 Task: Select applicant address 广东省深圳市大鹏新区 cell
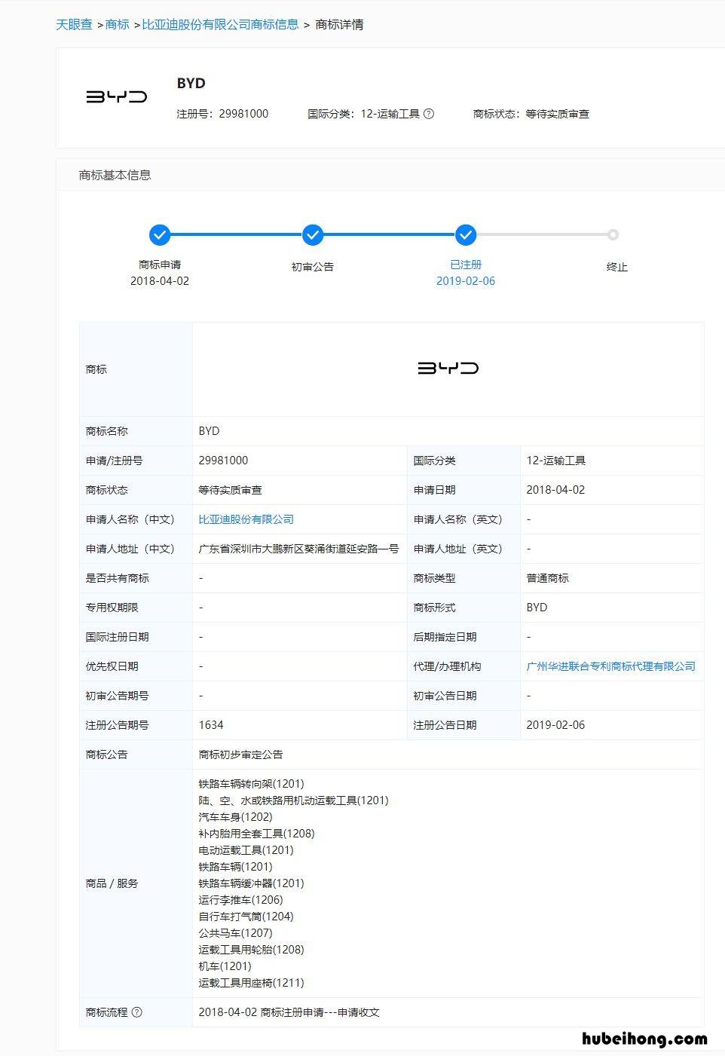(x=298, y=549)
